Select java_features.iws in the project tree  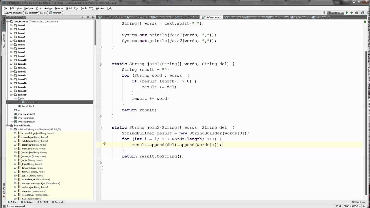[24, 122]
